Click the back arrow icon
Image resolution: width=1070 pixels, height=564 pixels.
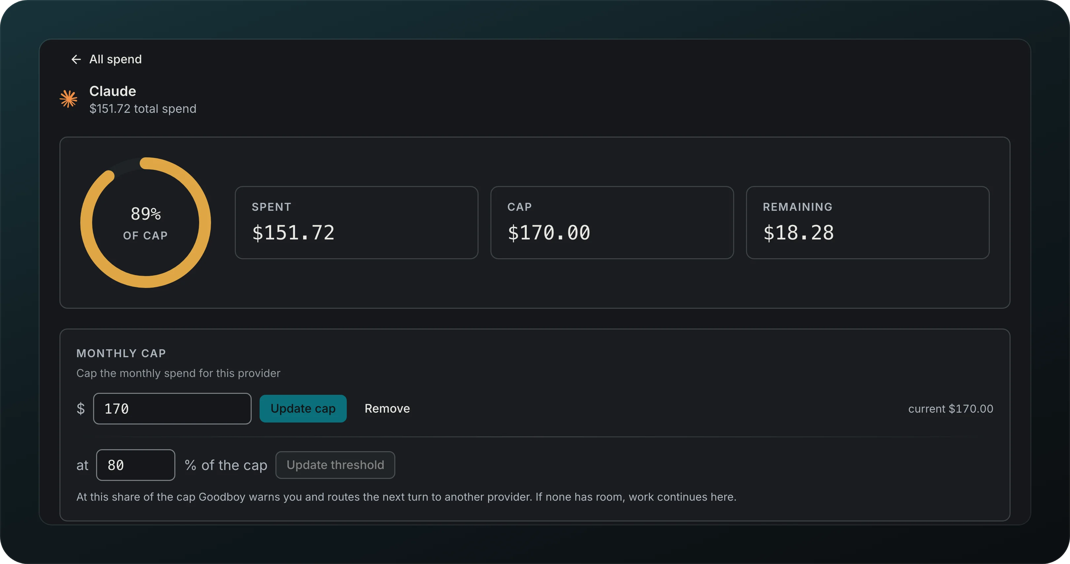76,59
